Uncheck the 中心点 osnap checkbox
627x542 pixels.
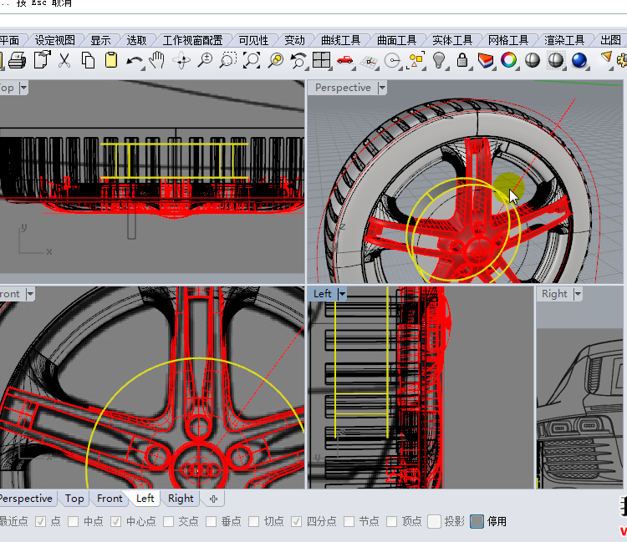[x=116, y=522]
